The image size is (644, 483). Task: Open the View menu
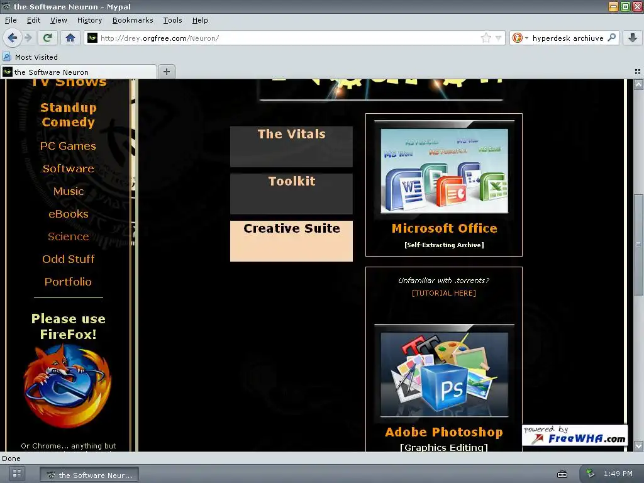point(58,20)
